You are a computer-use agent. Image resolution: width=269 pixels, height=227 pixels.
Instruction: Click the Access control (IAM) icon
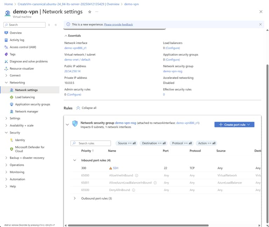pyautogui.click(x=6, y=47)
